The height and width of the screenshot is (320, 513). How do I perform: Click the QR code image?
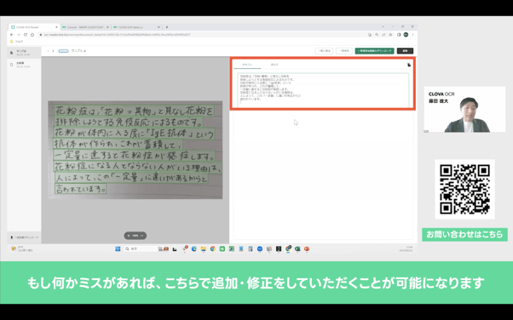click(464, 189)
